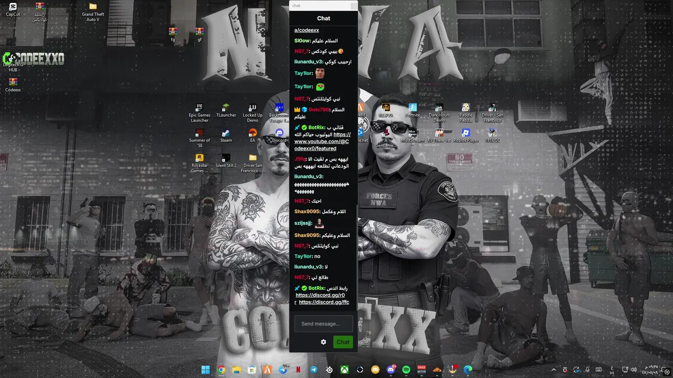Open the second discord.gg link
Screen dimensions: 673x378
(324, 302)
